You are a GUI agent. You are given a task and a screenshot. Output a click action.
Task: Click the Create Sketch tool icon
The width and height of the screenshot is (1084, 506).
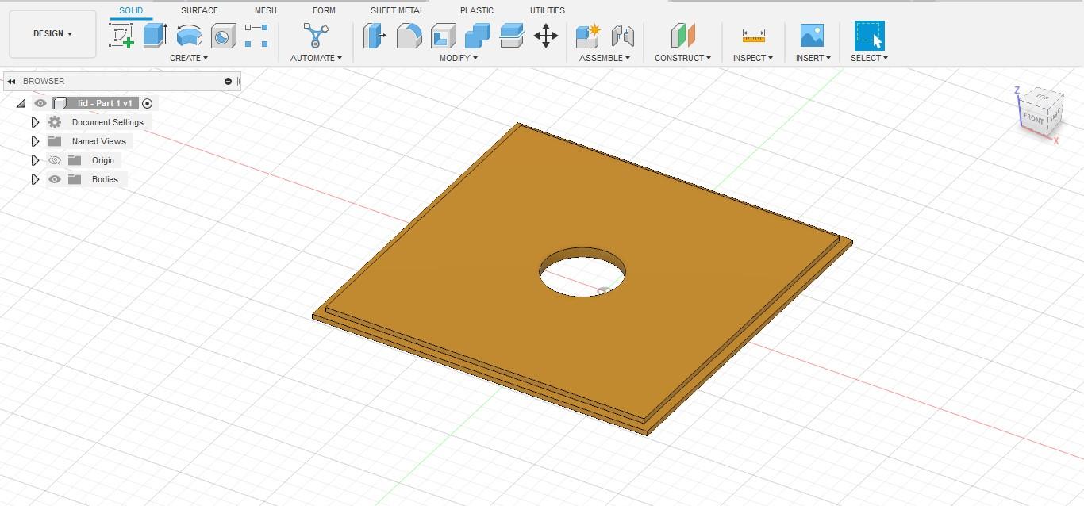coord(121,36)
